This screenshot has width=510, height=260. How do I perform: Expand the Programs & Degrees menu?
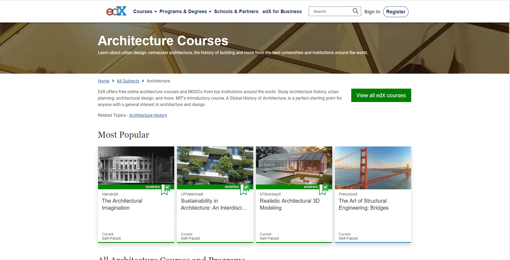185,12
